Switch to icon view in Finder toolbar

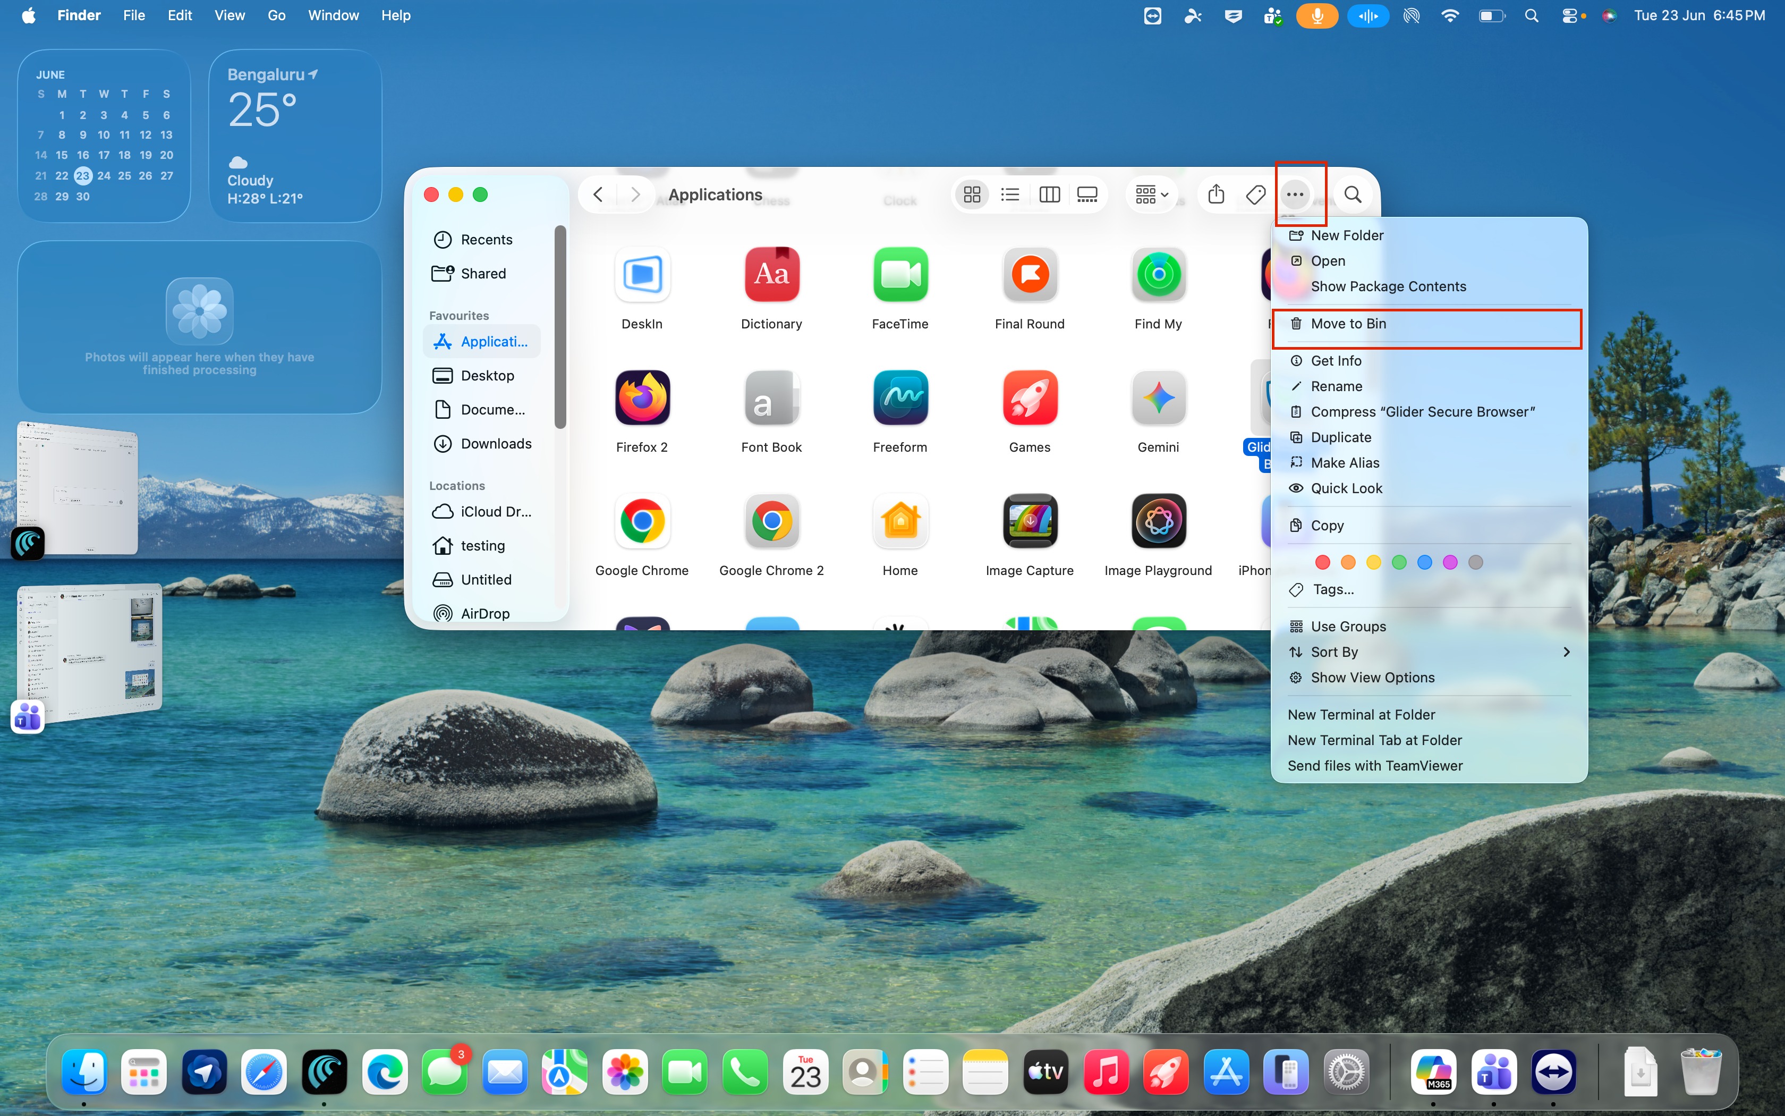click(972, 194)
